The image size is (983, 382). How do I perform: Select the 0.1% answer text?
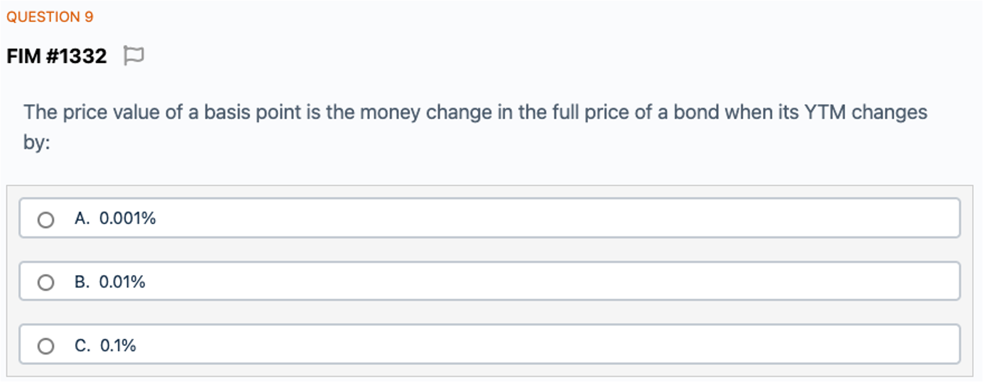[118, 345]
